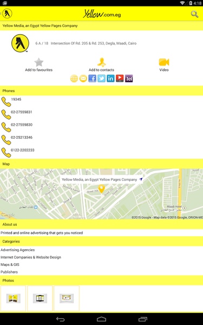Screen dimensions: 203x325
Task: Tap the Yellow.com.eg title logo
Action: coord(102,14)
